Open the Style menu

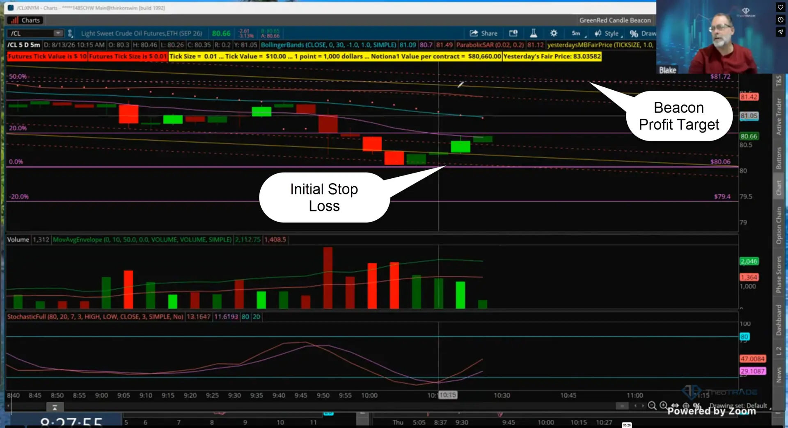tap(608, 33)
